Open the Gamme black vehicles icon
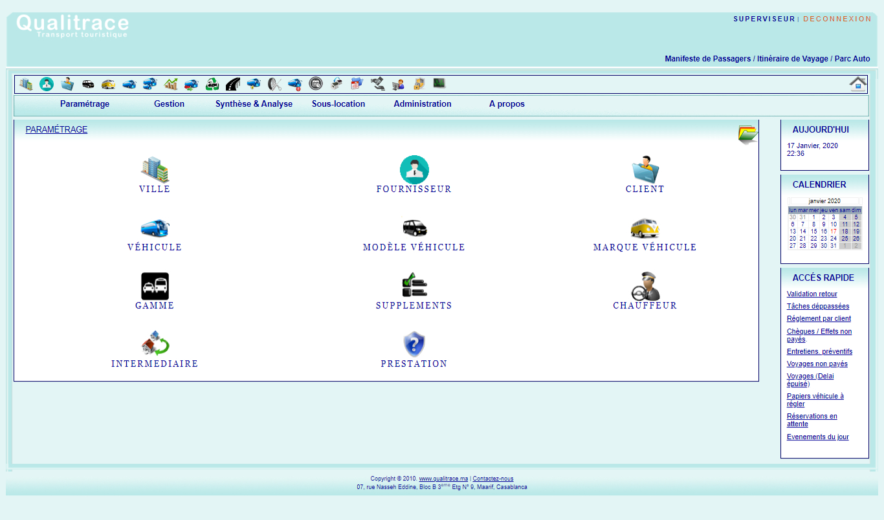This screenshot has height=520, width=884. [x=155, y=286]
